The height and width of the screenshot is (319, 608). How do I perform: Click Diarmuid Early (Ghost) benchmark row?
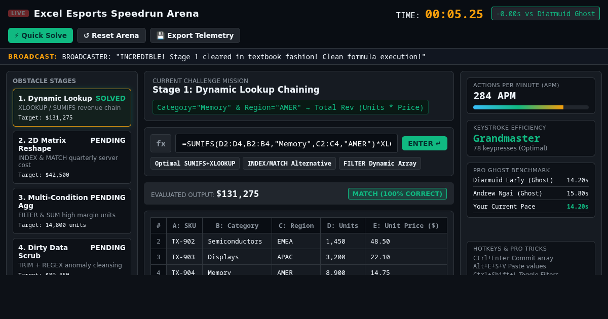coord(531,180)
